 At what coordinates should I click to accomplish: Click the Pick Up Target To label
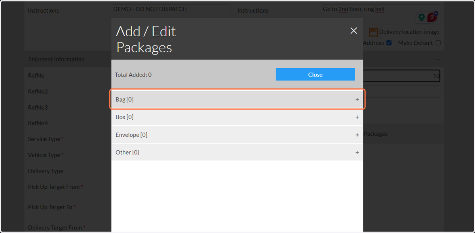(x=50, y=207)
